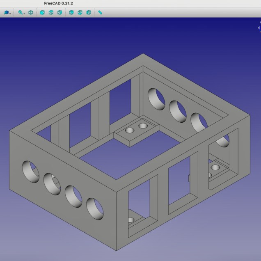Click the magnifier zoom tool icon
The width and height of the screenshot is (261, 261).
[x=20, y=13]
